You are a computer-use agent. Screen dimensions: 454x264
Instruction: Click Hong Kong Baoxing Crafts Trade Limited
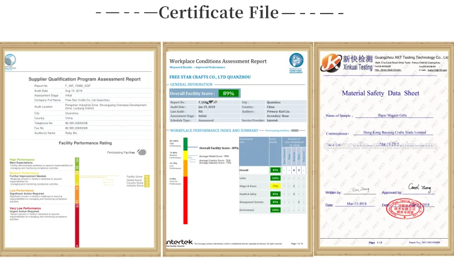point(395,132)
